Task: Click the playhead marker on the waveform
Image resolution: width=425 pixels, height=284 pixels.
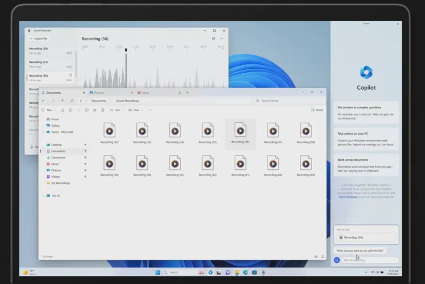Action: 126,50
